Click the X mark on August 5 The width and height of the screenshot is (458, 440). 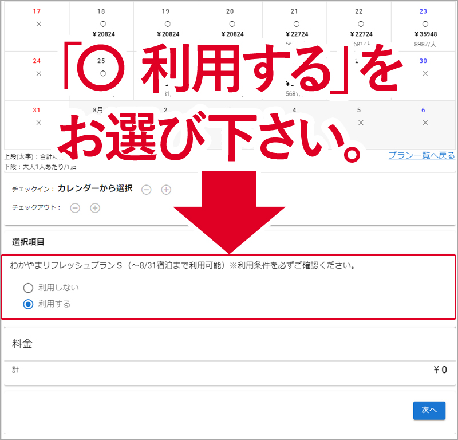click(x=361, y=123)
